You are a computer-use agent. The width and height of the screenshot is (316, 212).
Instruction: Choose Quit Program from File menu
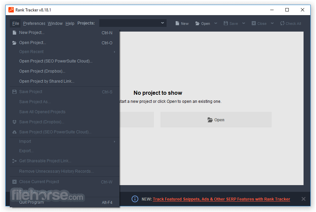tap(65, 202)
